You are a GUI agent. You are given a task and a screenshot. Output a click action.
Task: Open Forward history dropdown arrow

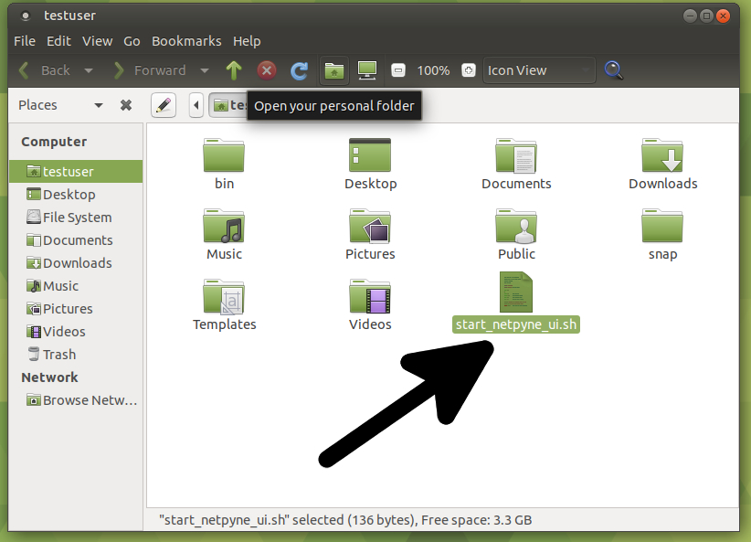coord(205,70)
